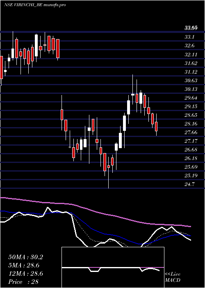This screenshot has height=288, width=205.
Task: Click inside the MACD indicator box
Action: click(113, 267)
